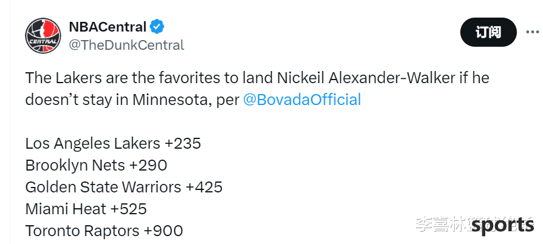This screenshot has height=244, width=543.
Task: Click the name Nickeil Alexander-Walker in the tweet
Action: click(x=365, y=78)
